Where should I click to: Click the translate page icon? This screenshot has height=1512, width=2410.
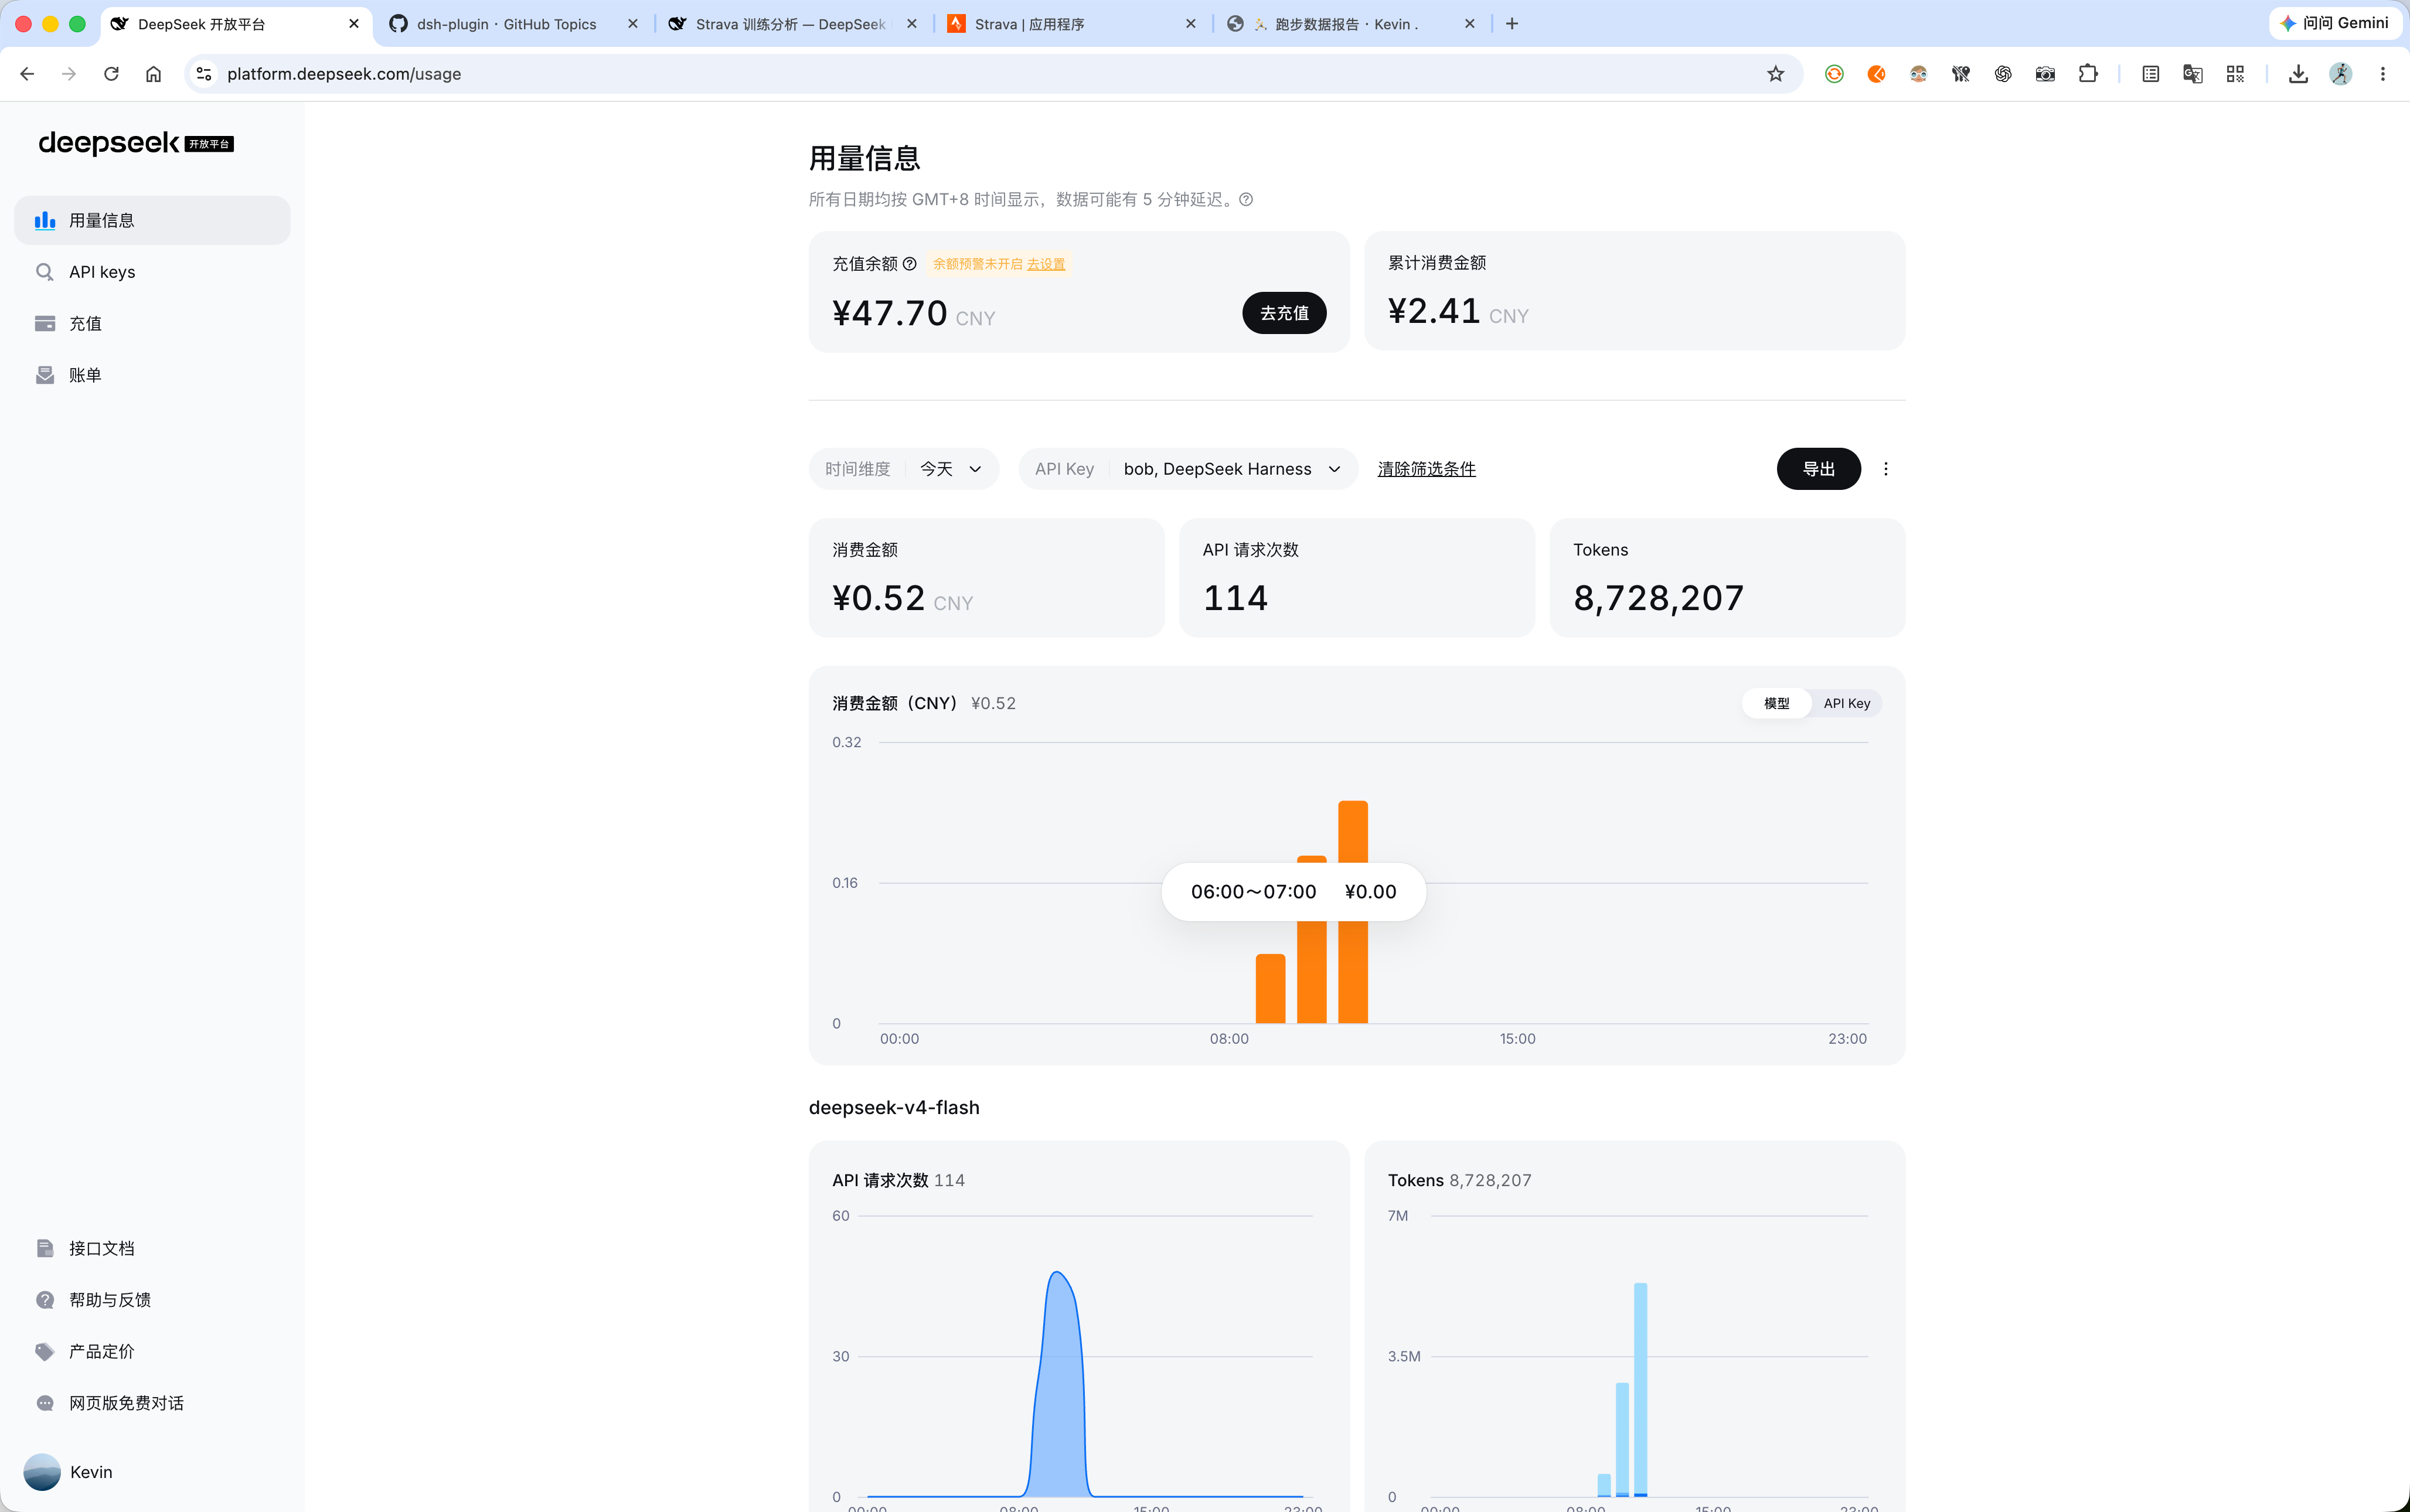(2193, 74)
